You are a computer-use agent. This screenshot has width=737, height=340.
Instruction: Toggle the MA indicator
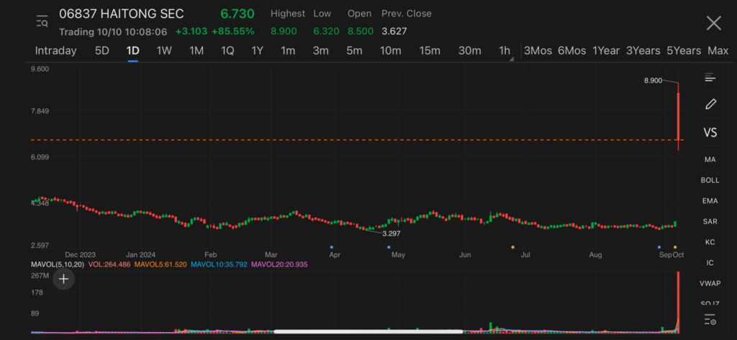[x=710, y=160]
